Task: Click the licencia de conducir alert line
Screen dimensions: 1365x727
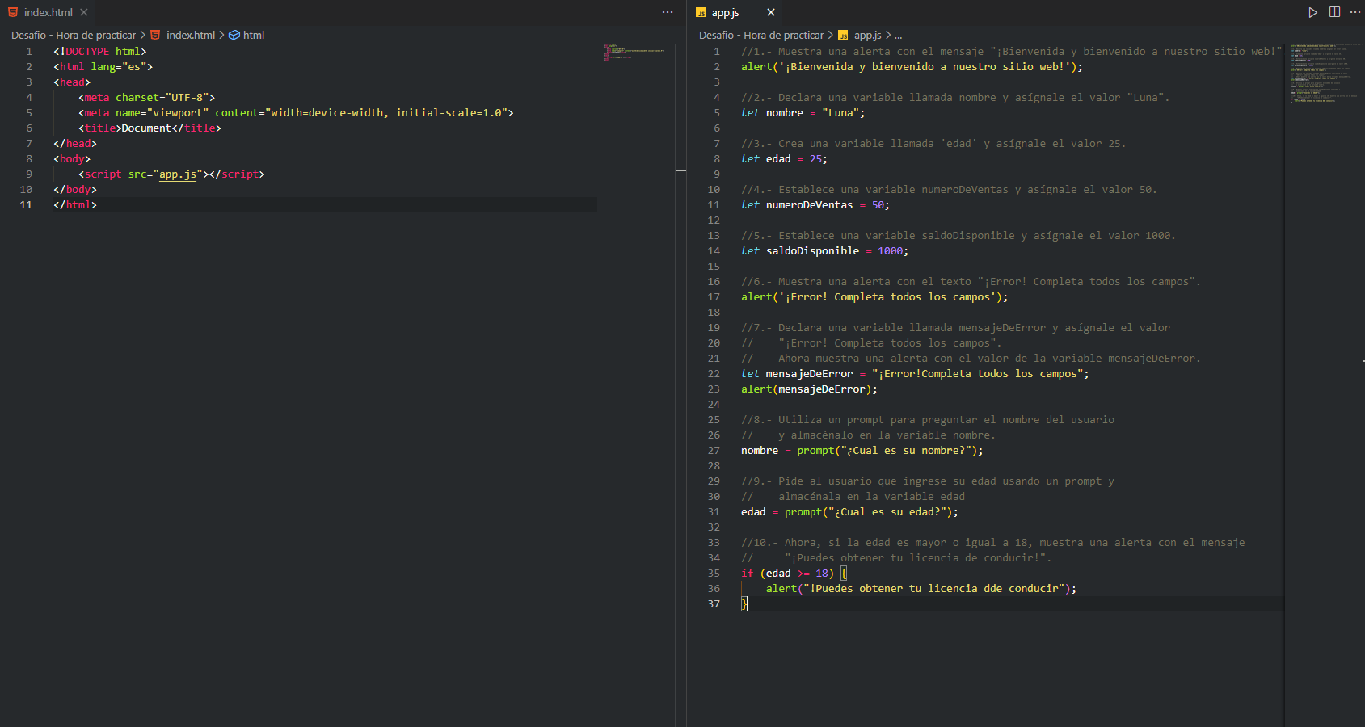Action: 921,588
